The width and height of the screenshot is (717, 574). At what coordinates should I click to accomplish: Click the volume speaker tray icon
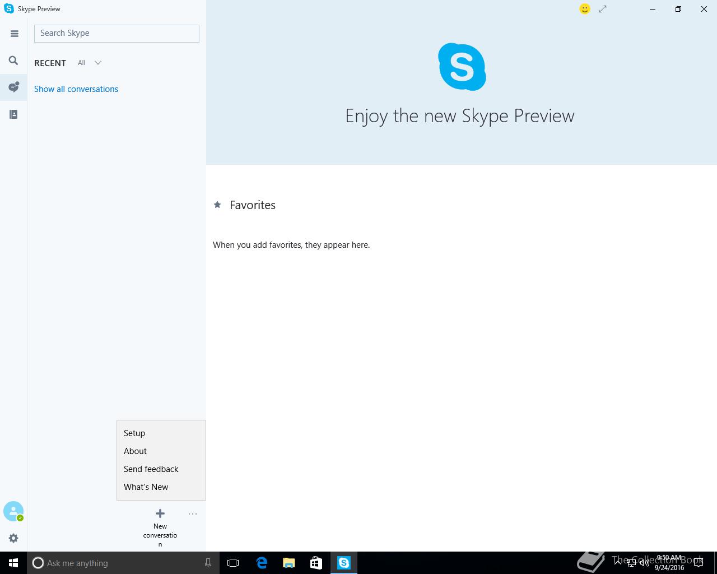[x=644, y=563]
